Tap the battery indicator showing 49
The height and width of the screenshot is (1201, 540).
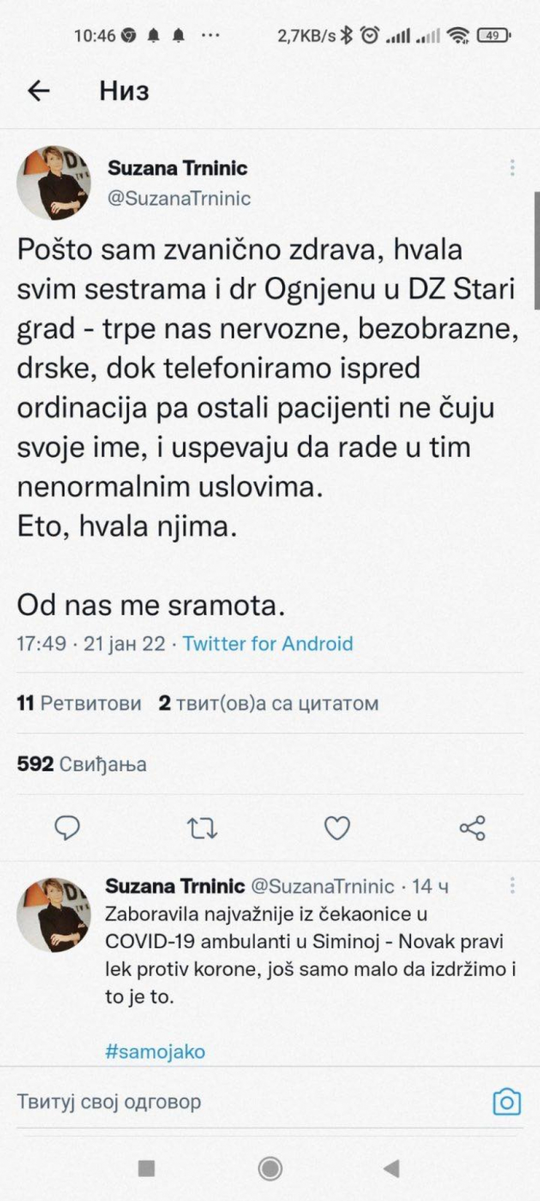(x=493, y=36)
